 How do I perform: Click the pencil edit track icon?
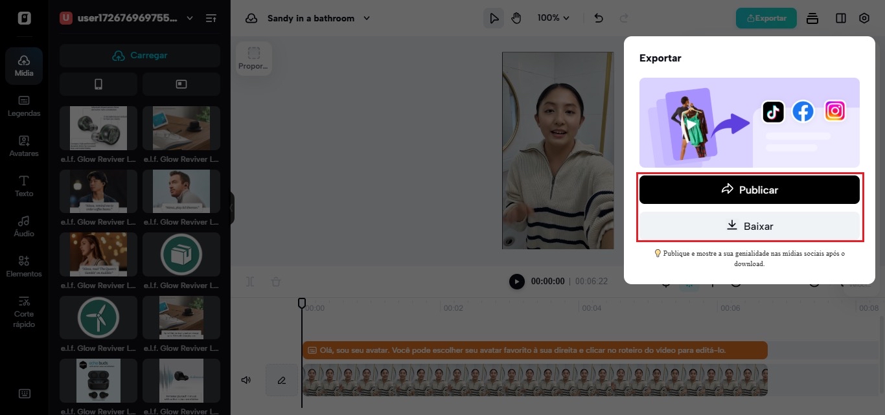pos(282,380)
